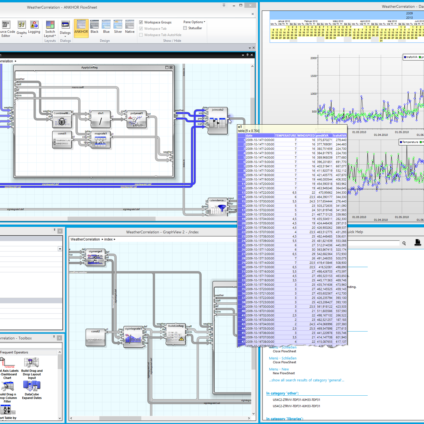Viewport: 424px width, 424px height.
Task: Click the Quick Help print icon
Action: pyautogui.click(x=418, y=242)
